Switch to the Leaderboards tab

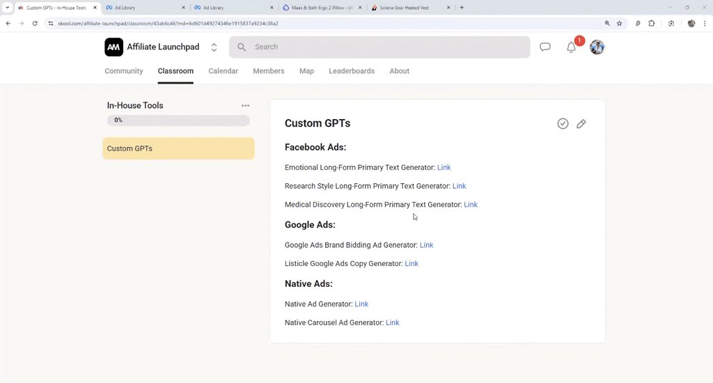pos(352,71)
